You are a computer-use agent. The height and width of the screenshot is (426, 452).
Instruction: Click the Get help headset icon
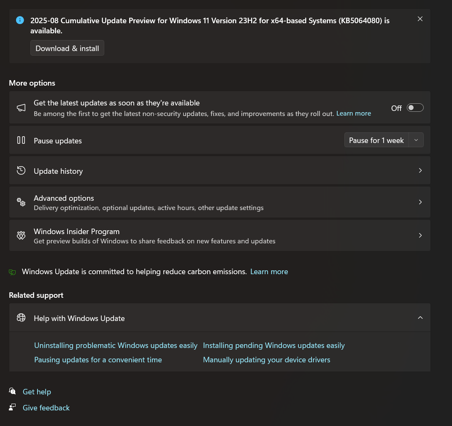coord(12,391)
